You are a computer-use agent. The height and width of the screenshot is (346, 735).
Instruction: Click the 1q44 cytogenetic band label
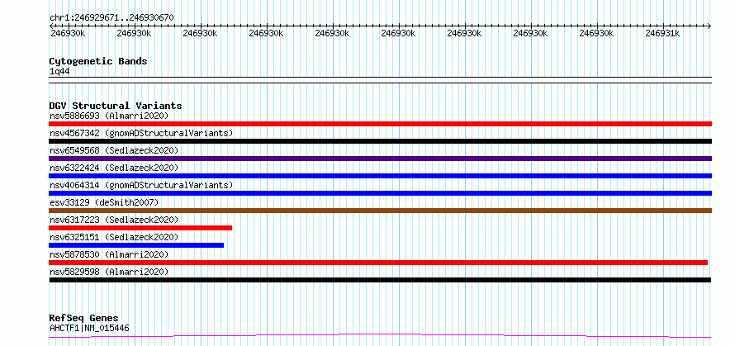59,71
